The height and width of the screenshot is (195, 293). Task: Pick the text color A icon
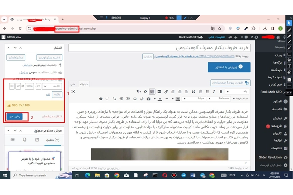tap(160, 99)
